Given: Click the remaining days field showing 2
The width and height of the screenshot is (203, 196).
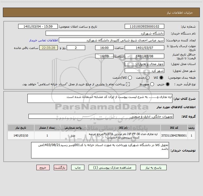Looking at the screenshot, I should click(x=76, y=48).
